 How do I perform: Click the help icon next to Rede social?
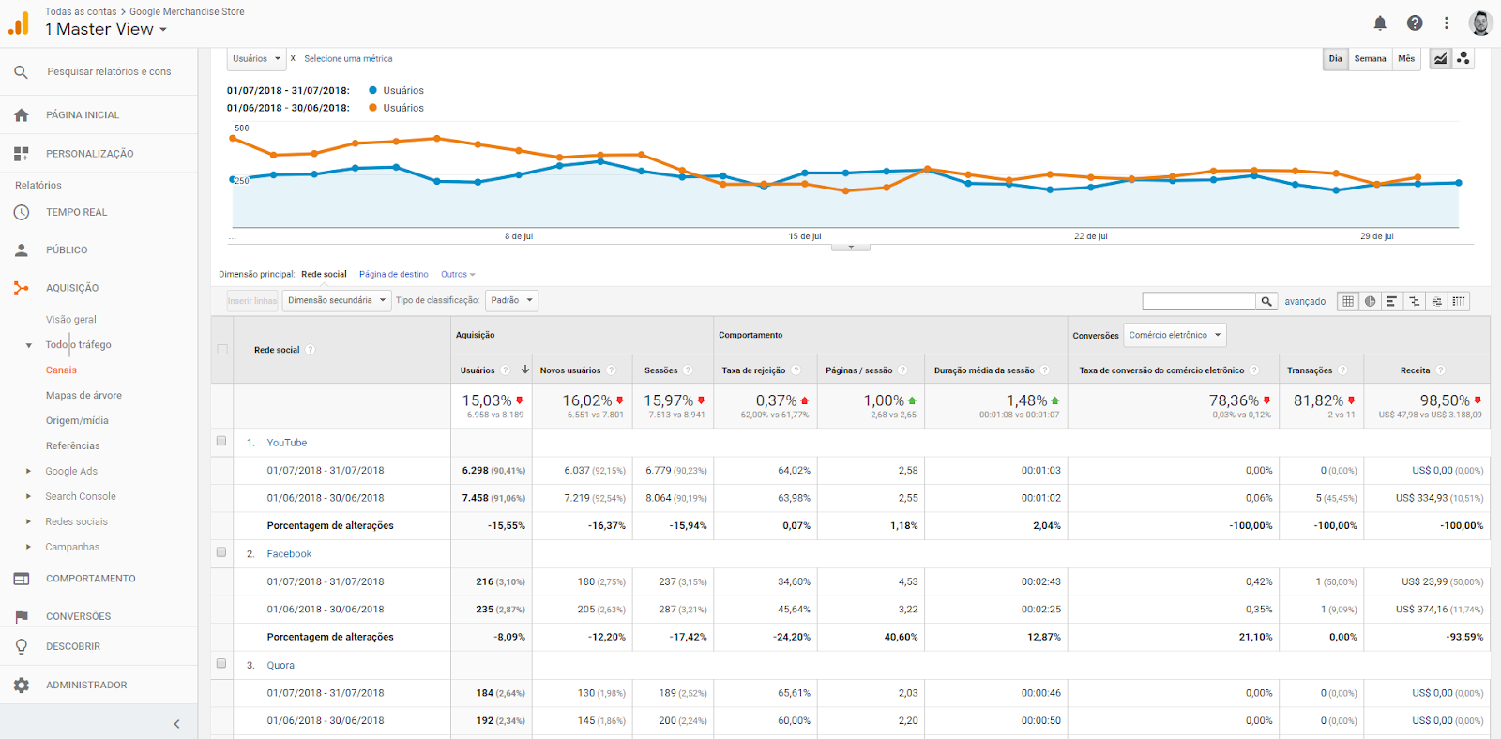coord(311,350)
